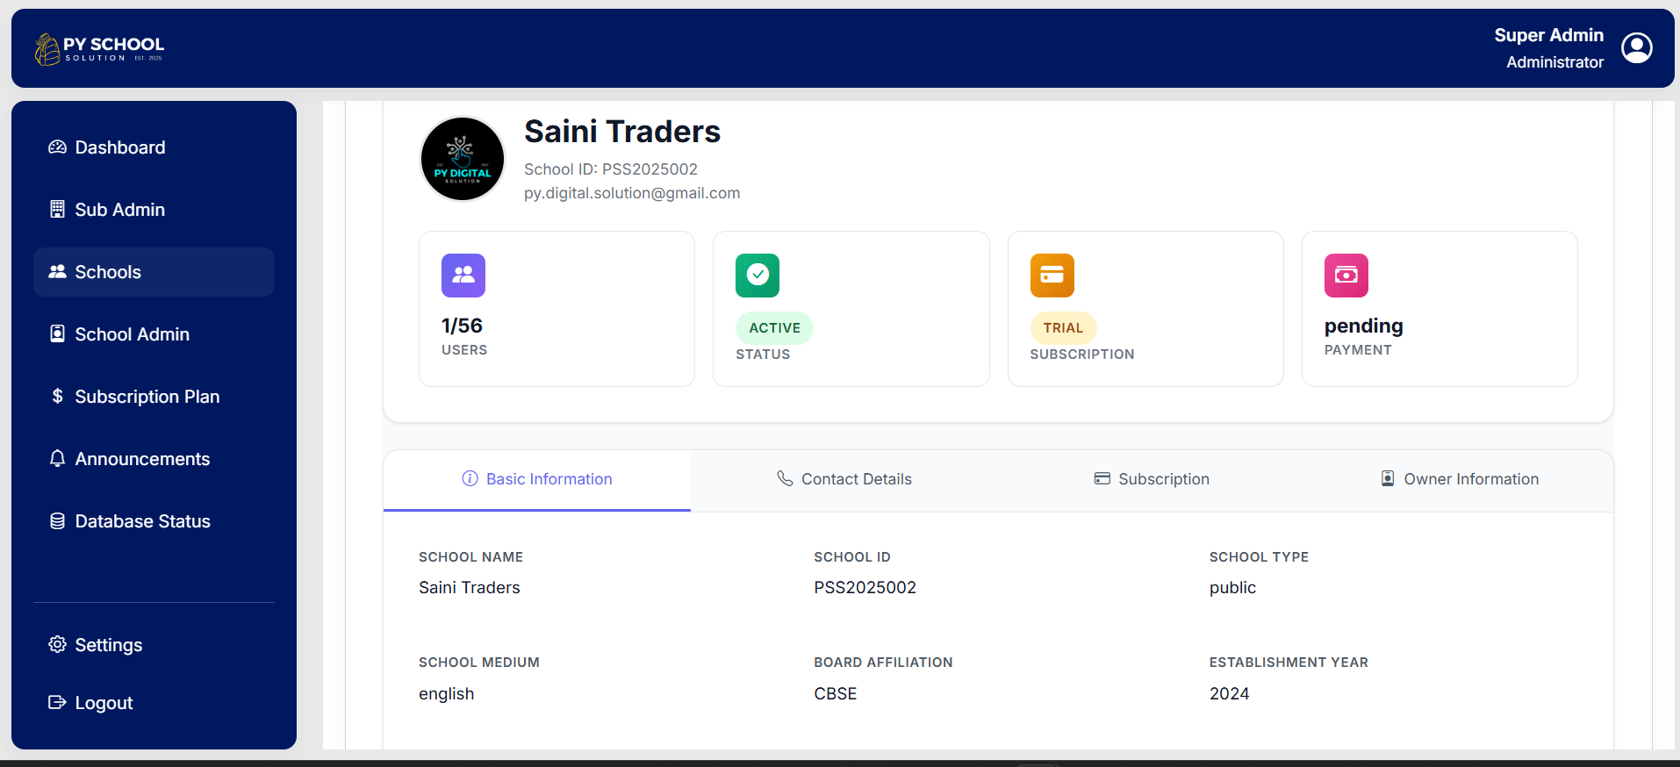The height and width of the screenshot is (767, 1680).
Task: Select the Basic Information tab
Action: click(x=537, y=480)
